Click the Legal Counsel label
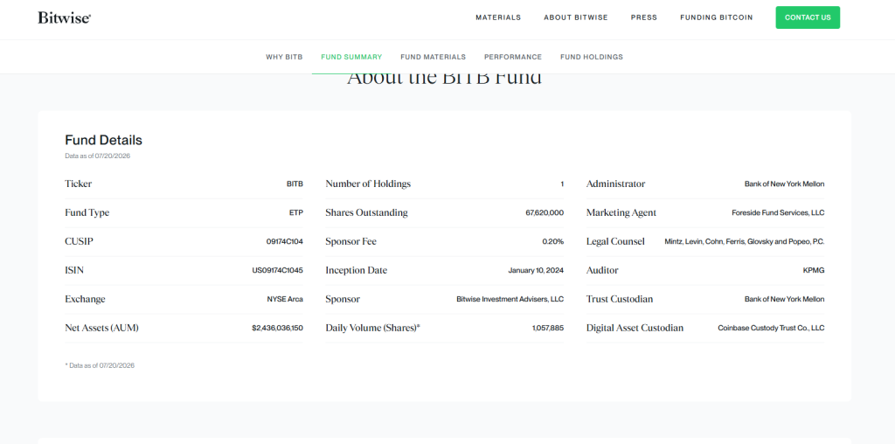The width and height of the screenshot is (895, 444). 615,241
